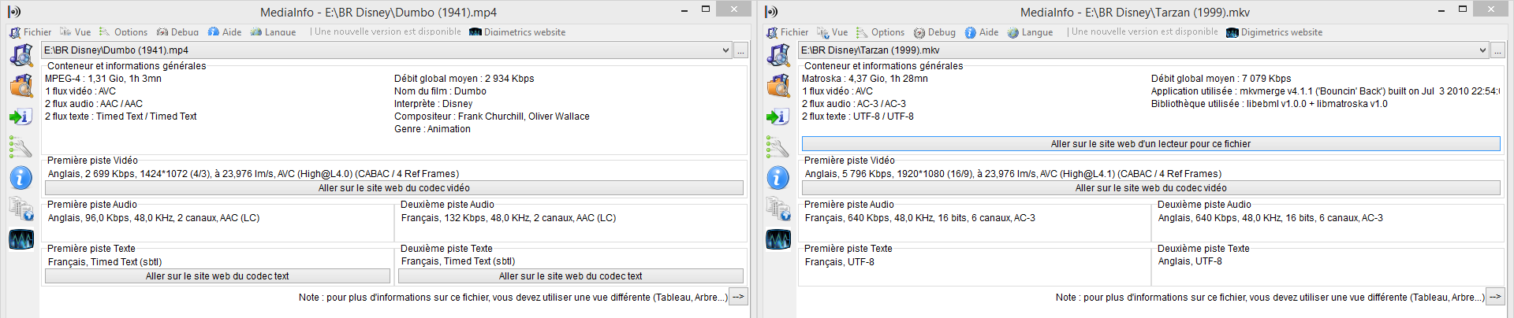The width and height of the screenshot is (1514, 318).
Task: Click codec website button under Deuxième piste Texte
Action: pyautogui.click(x=571, y=276)
